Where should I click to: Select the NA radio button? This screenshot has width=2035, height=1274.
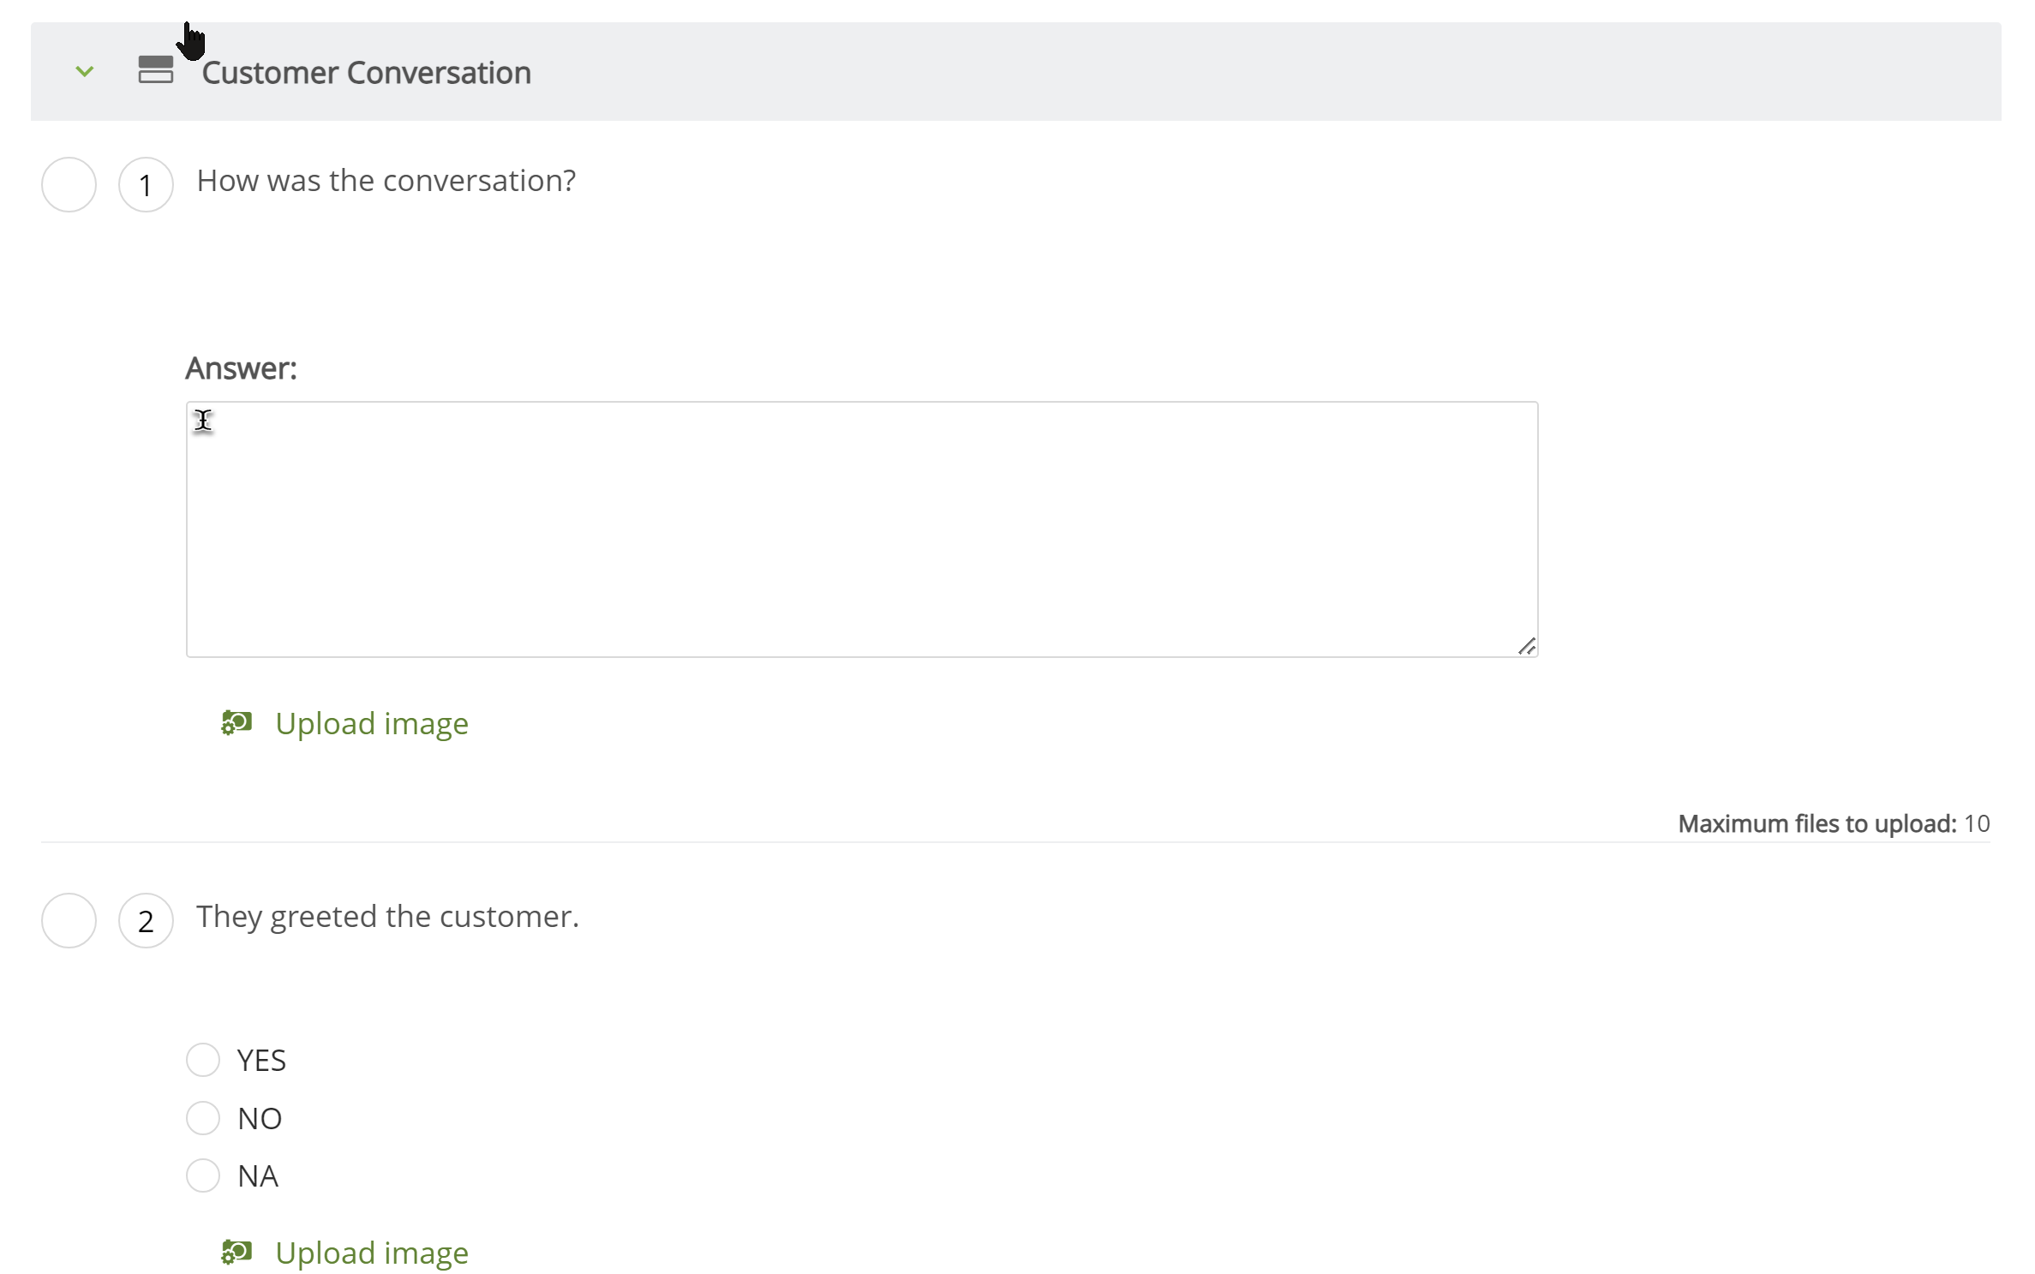pos(203,1175)
